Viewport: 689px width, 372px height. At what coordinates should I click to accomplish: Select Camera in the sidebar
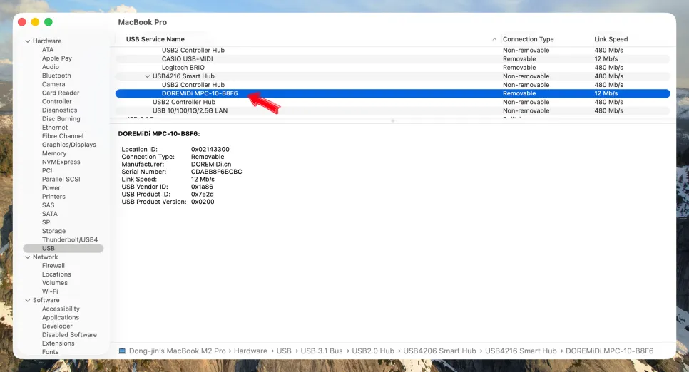[x=53, y=84]
